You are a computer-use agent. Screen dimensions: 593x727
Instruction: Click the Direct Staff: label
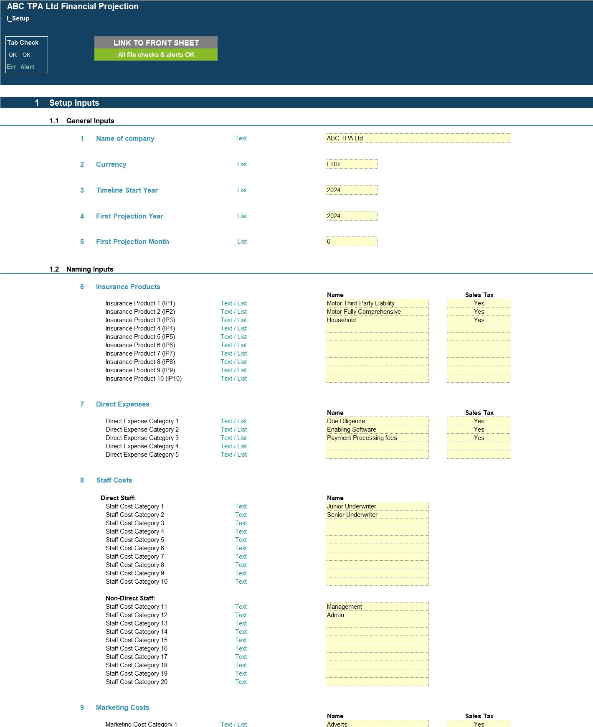pos(118,498)
